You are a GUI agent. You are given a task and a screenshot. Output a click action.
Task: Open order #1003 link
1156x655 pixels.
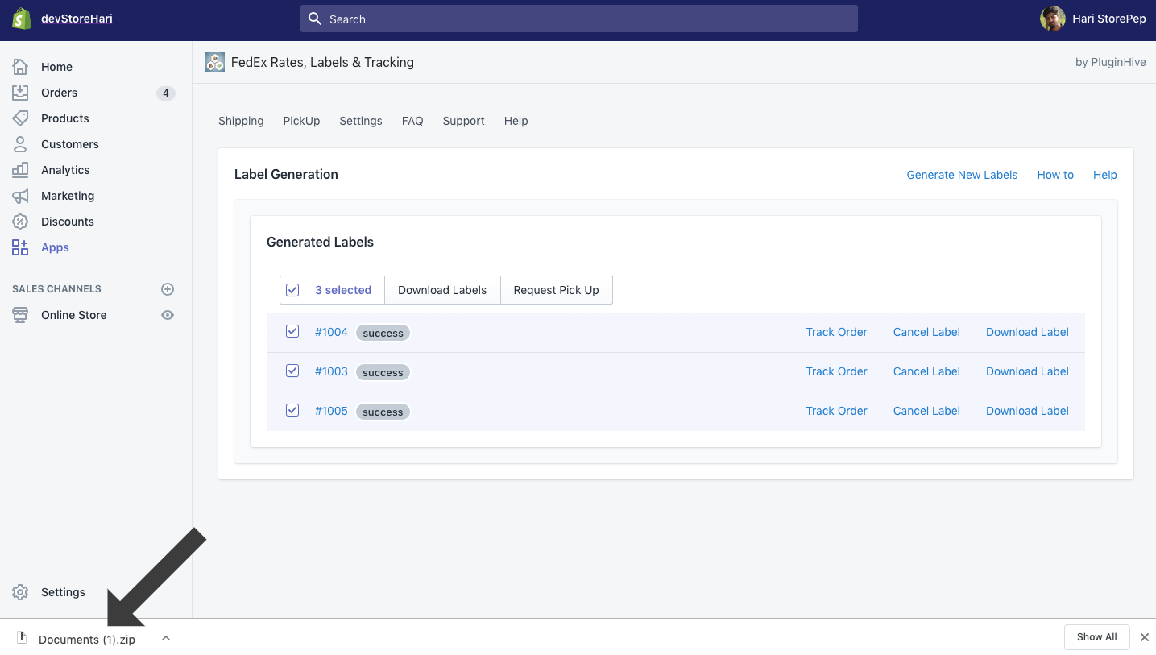pyautogui.click(x=331, y=371)
